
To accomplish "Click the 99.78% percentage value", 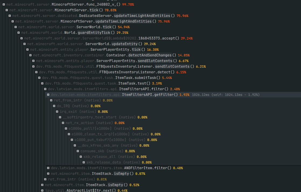I will pos(128,4).
